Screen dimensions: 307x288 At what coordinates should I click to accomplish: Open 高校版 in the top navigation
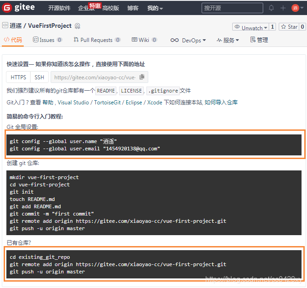click(x=111, y=8)
